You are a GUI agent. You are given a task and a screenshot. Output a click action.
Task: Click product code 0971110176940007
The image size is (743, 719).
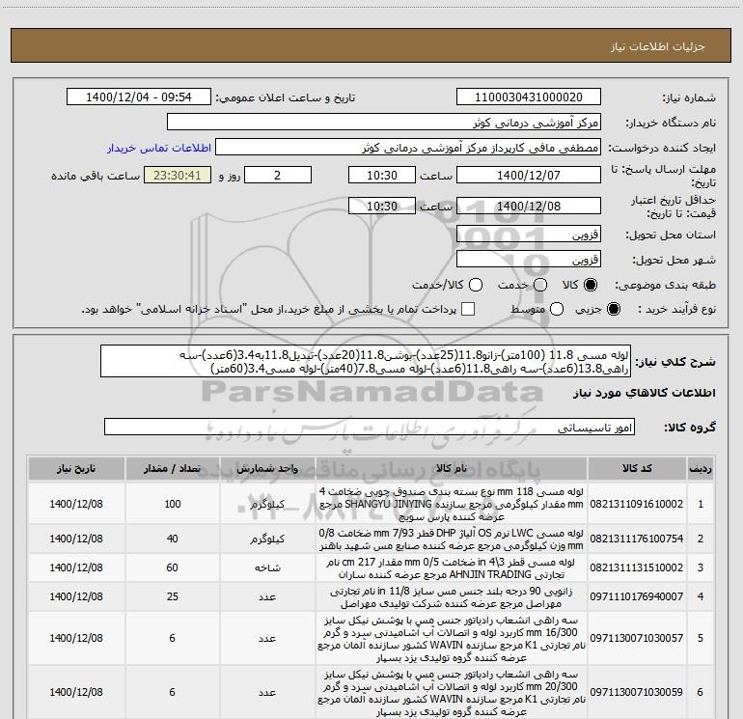click(637, 596)
